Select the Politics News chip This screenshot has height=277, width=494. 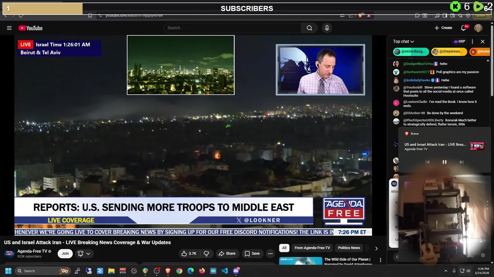pyautogui.click(x=349, y=248)
